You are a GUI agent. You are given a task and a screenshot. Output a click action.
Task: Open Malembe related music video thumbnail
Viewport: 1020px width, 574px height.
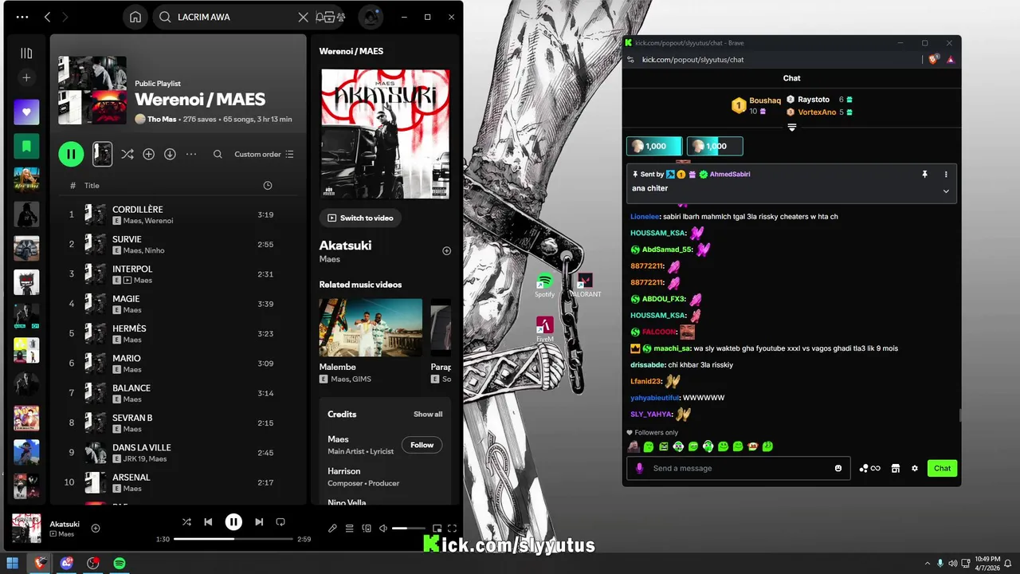pyautogui.click(x=371, y=328)
